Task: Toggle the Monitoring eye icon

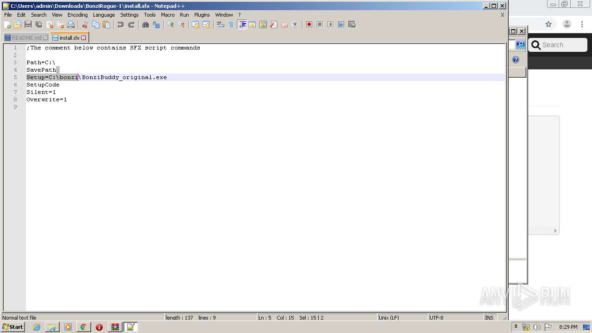Action: 295,25
